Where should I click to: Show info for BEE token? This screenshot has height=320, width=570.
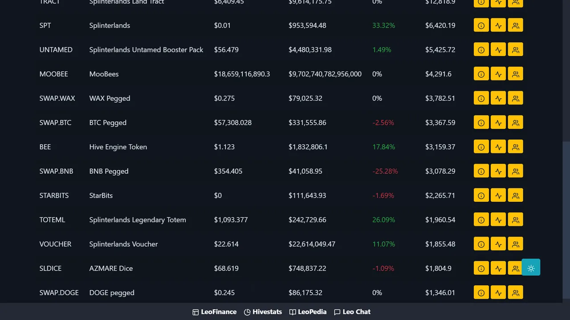coord(481,147)
